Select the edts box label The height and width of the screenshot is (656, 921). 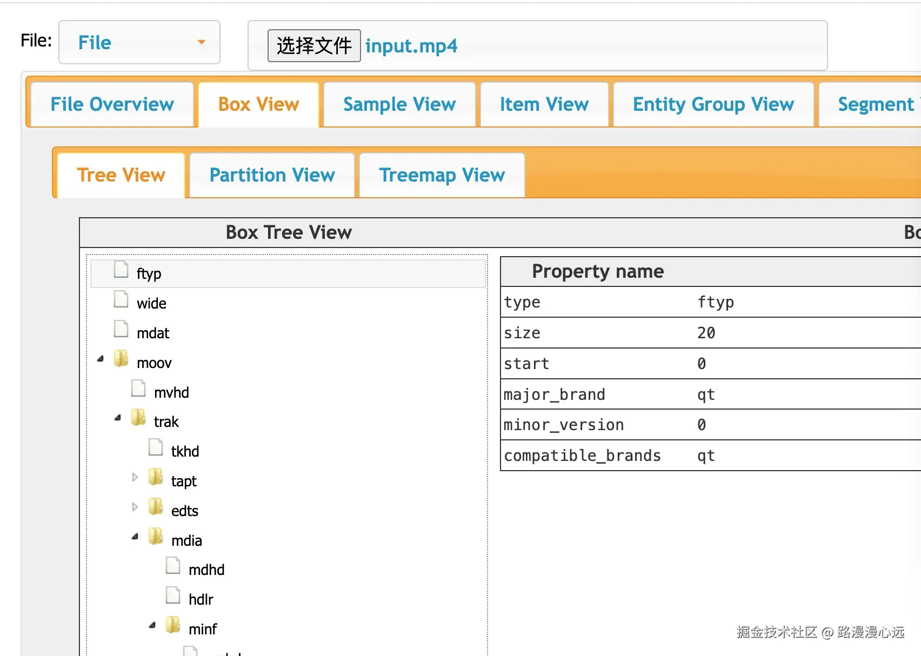click(185, 511)
